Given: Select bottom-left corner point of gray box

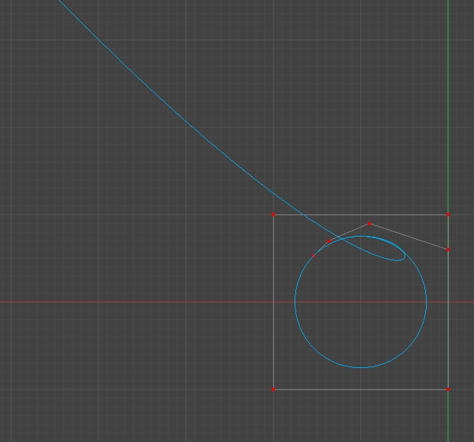Looking at the screenshot, I should pyautogui.click(x=273, y=389).
